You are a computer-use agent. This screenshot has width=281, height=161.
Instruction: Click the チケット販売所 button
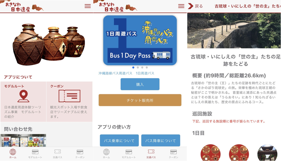pos(140,100)
